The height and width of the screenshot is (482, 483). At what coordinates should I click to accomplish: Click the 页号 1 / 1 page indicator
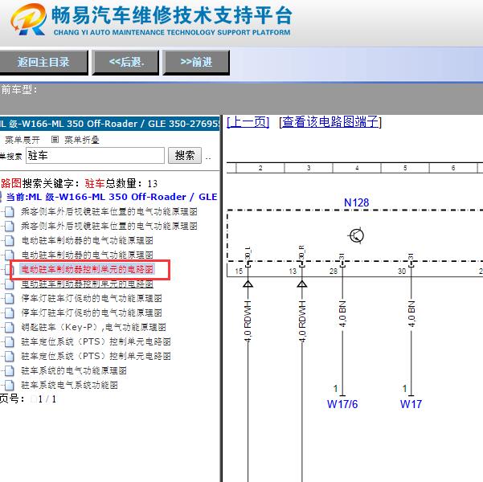(28, 399)
